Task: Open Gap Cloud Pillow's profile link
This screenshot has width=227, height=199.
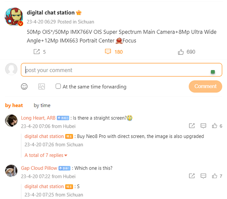Action: (39, 168)
